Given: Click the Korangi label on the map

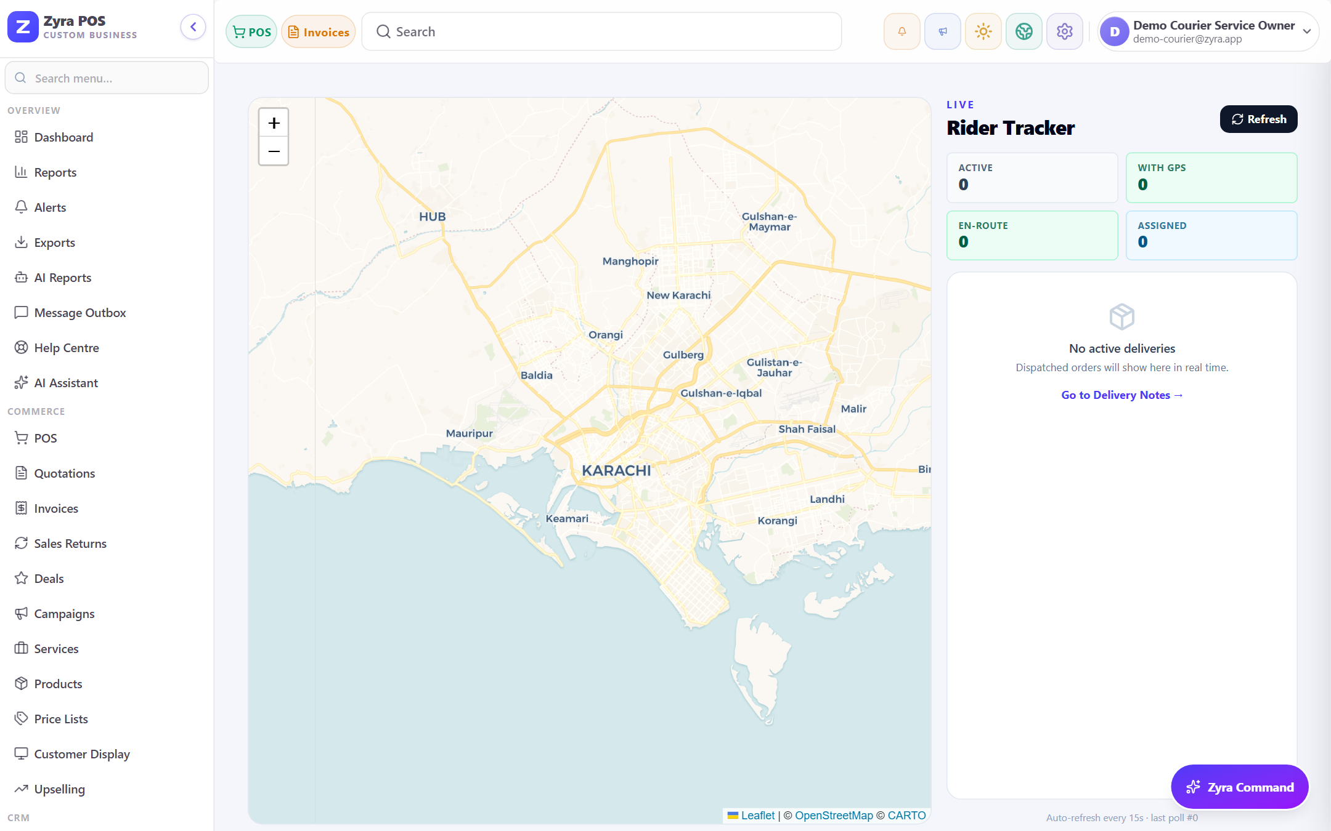Looking at the screenshot, I should (x=777, y=521).
